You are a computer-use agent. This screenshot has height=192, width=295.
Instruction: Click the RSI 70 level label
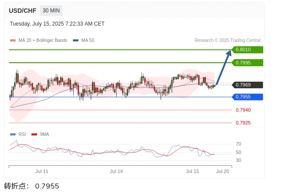[x=238, y=144]
